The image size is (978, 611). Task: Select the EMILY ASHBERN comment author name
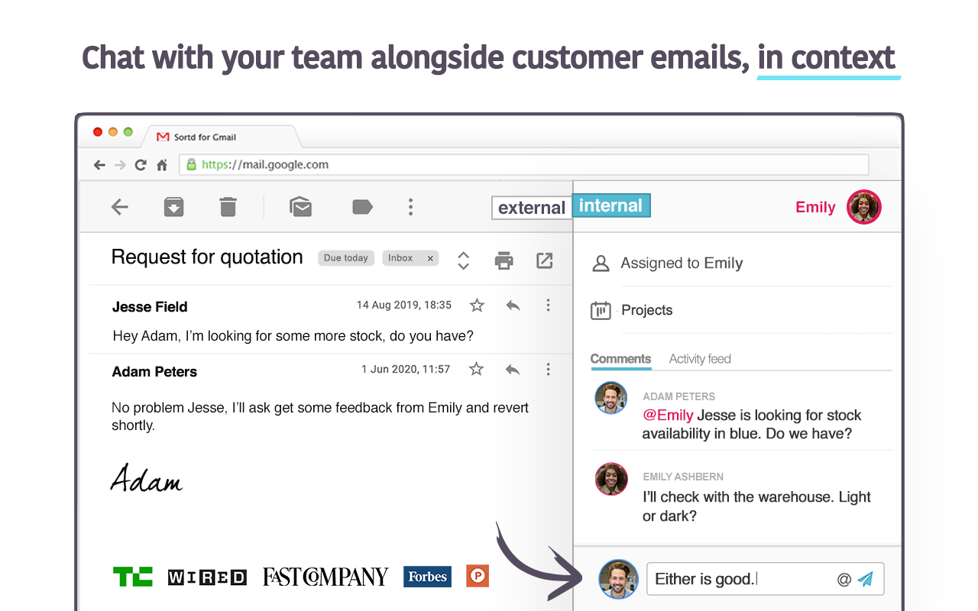click(x=683, y=477)
